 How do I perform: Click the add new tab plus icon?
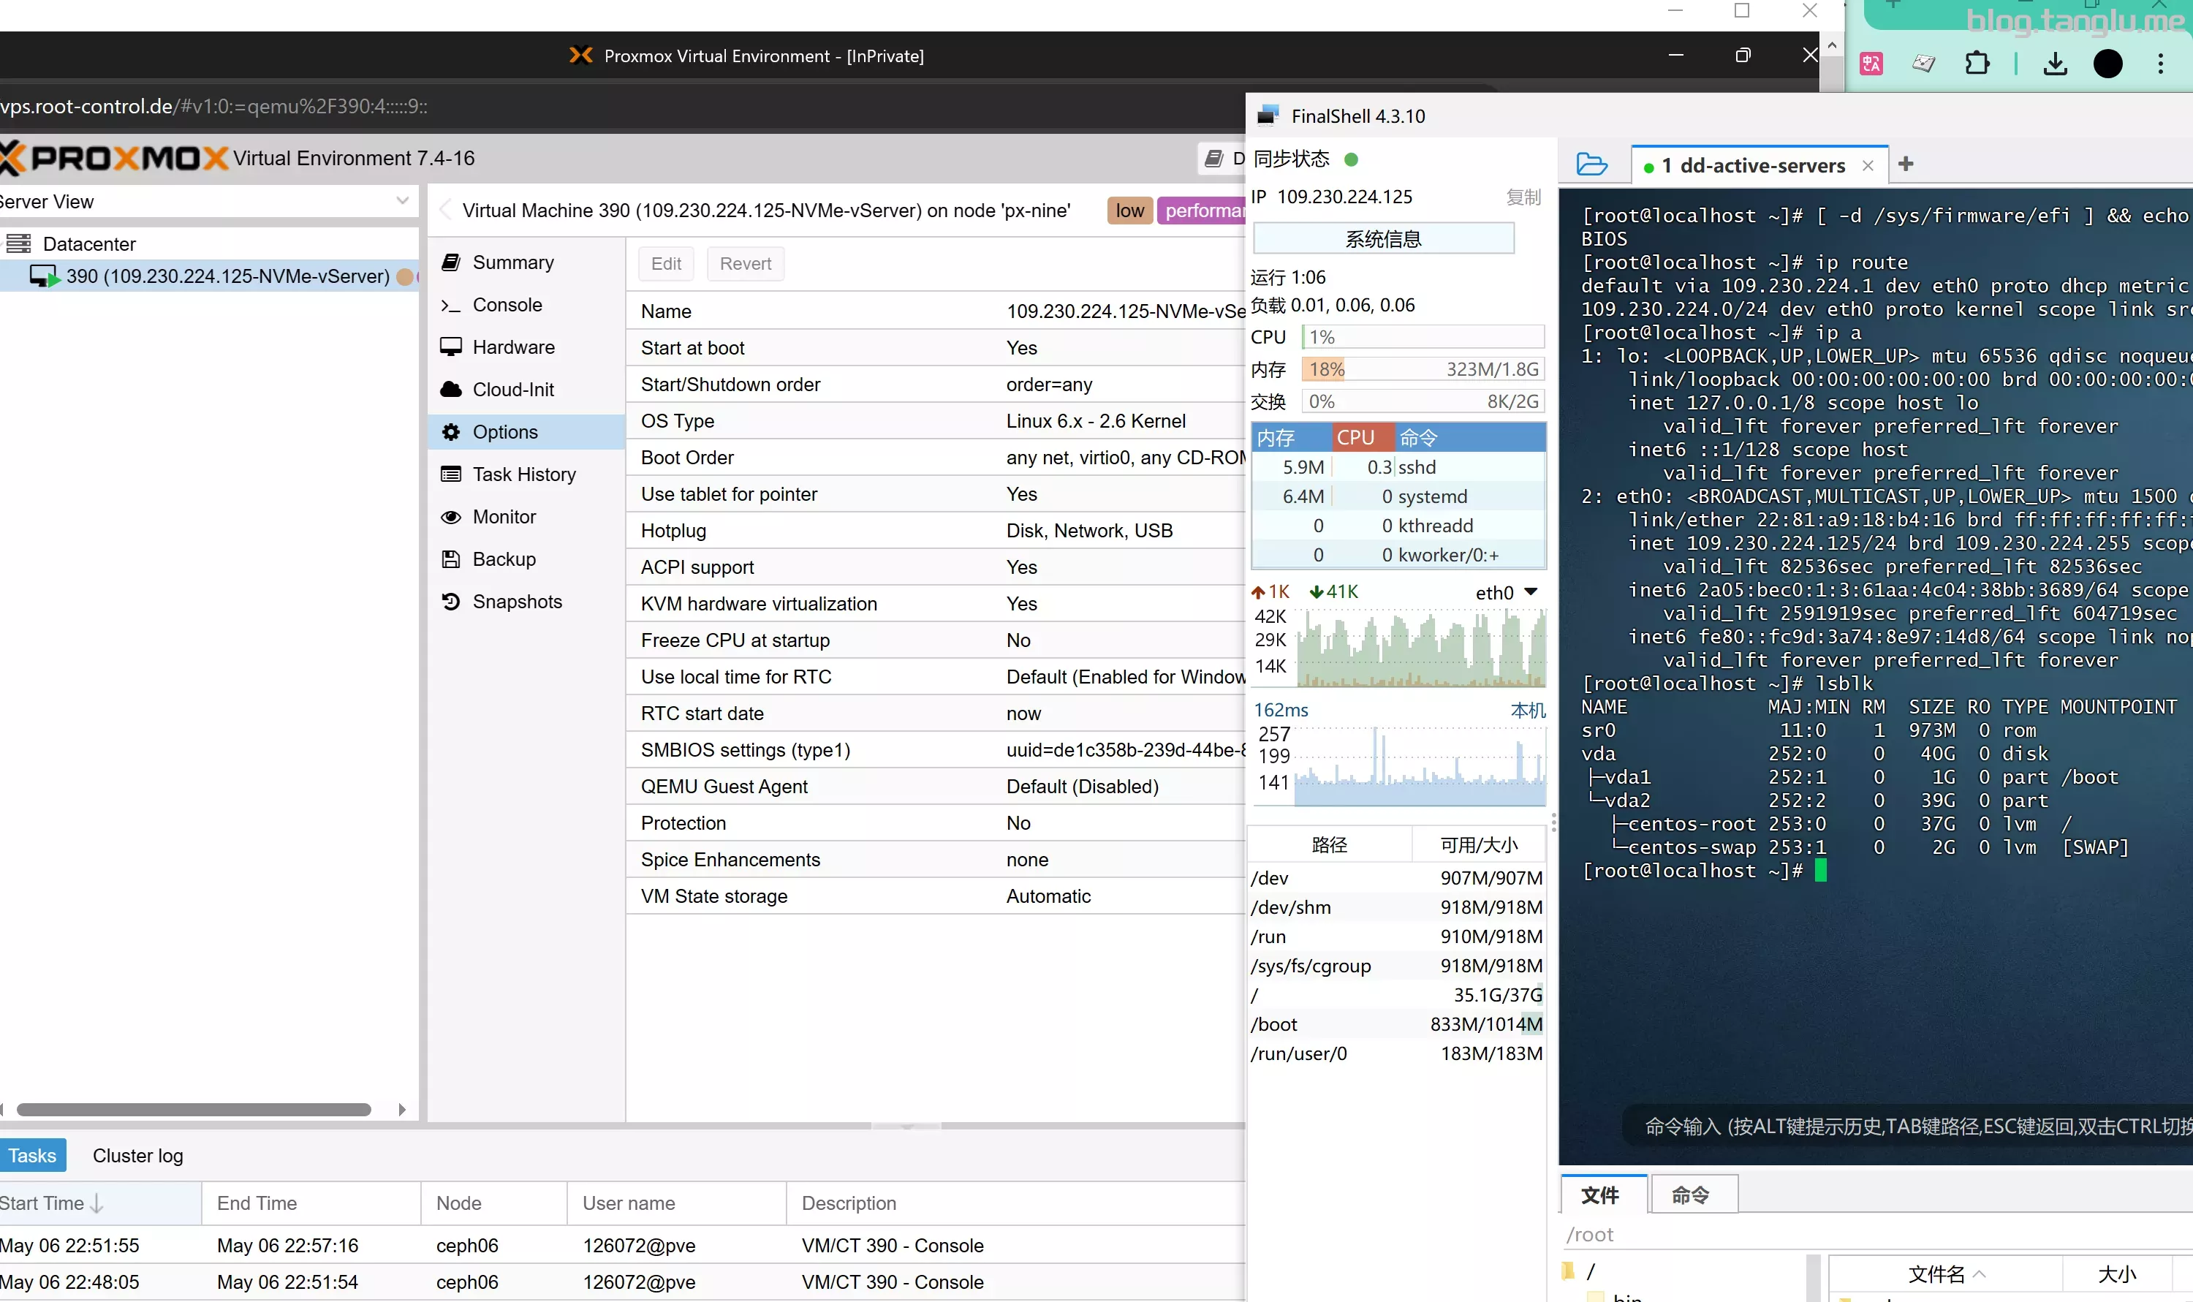click(1905, 164)
